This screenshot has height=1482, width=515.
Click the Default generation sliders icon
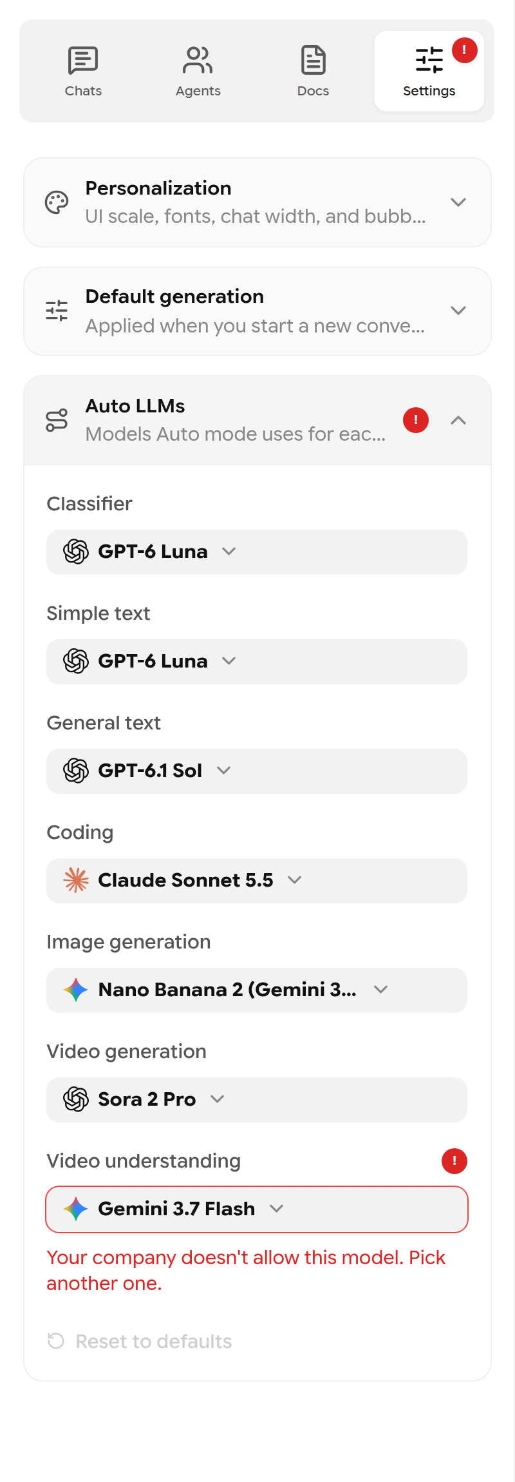(57, 311)
